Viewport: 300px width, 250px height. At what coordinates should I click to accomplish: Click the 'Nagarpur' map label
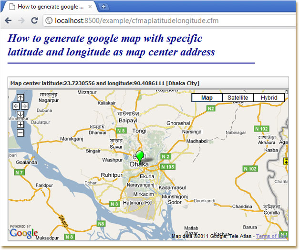49,100
